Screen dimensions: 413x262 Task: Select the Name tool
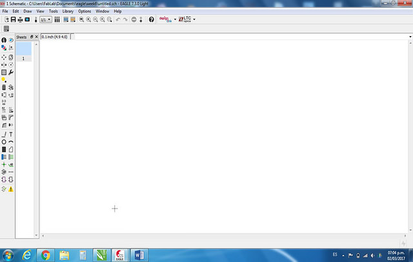4,110
